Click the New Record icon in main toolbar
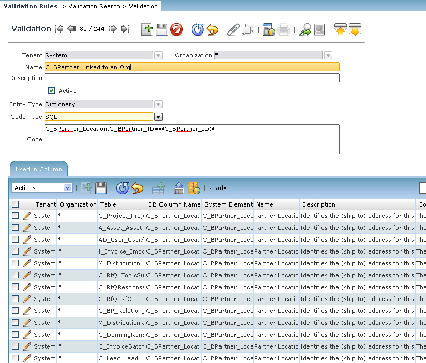Image resolution: width=426 pixels, height=363 pixels. [x=147, y=29]
